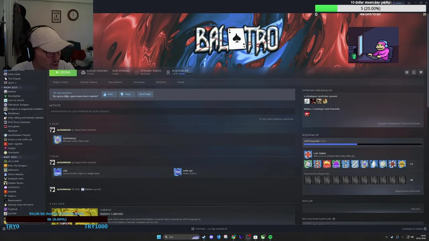Open the Destek tab
This screenshot has width=429, height=241.
coord(181,82)
